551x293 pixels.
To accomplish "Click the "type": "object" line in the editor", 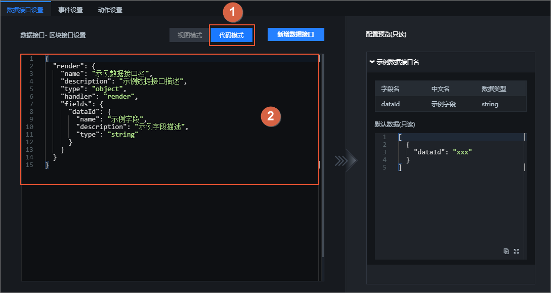I will (x=94, y=89).
